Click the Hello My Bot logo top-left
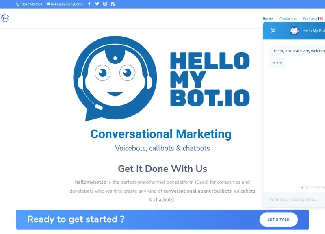The width and height of the screenshot is (325, 234). coord(6,19)
